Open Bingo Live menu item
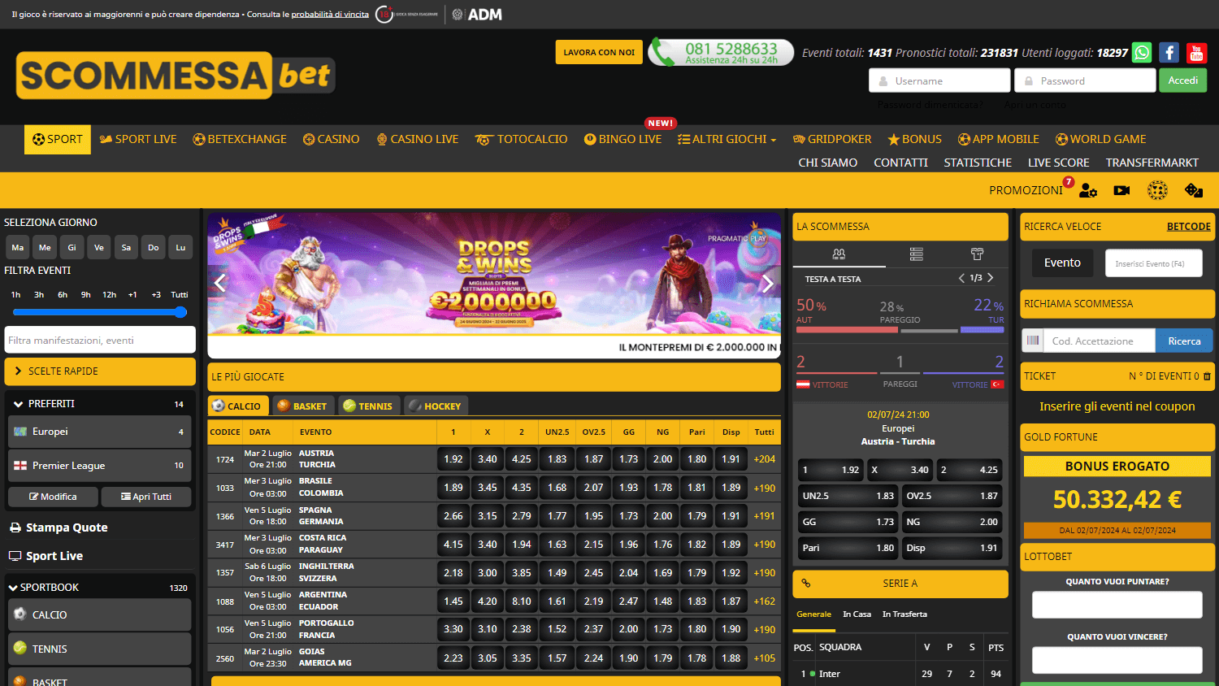 [x=623, y=139]
